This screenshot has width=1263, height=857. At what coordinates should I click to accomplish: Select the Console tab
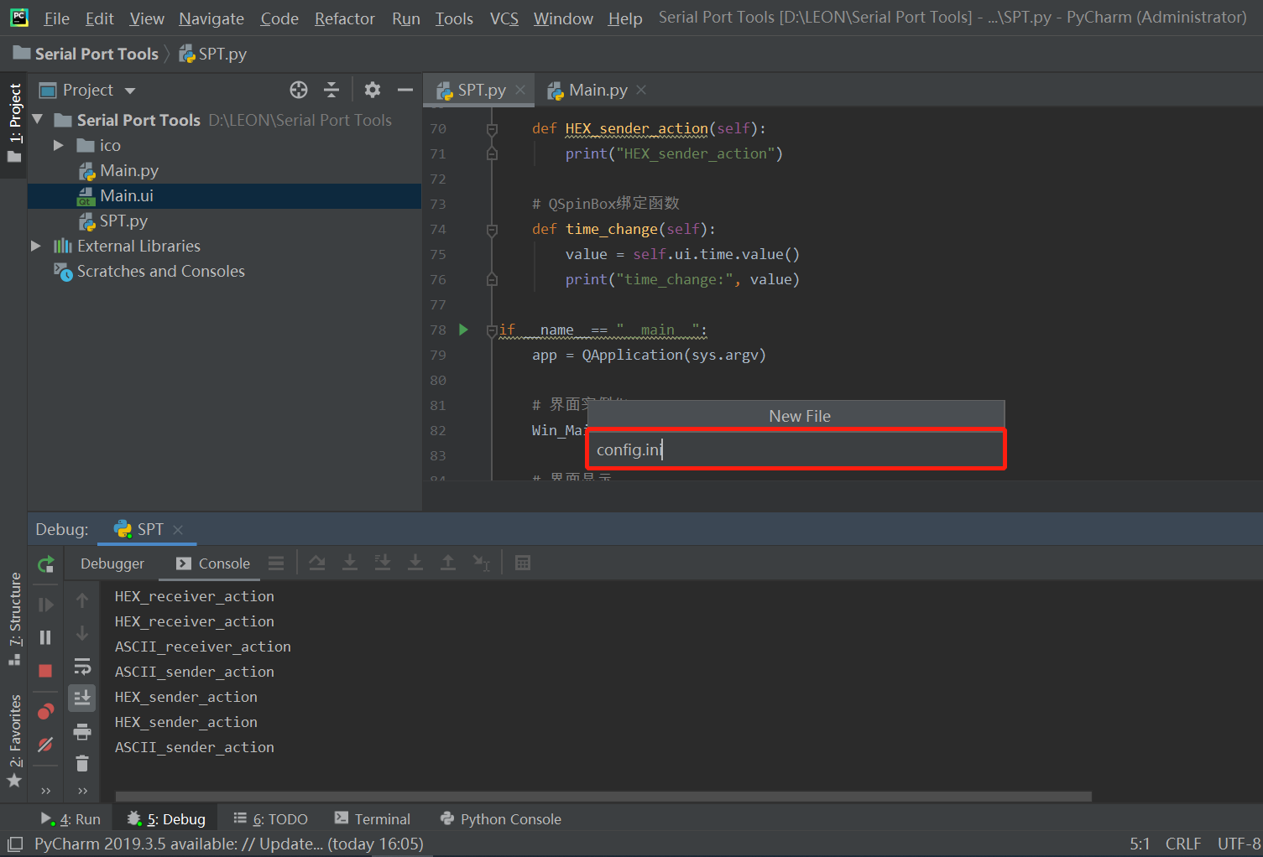click(x=213, y=564)
